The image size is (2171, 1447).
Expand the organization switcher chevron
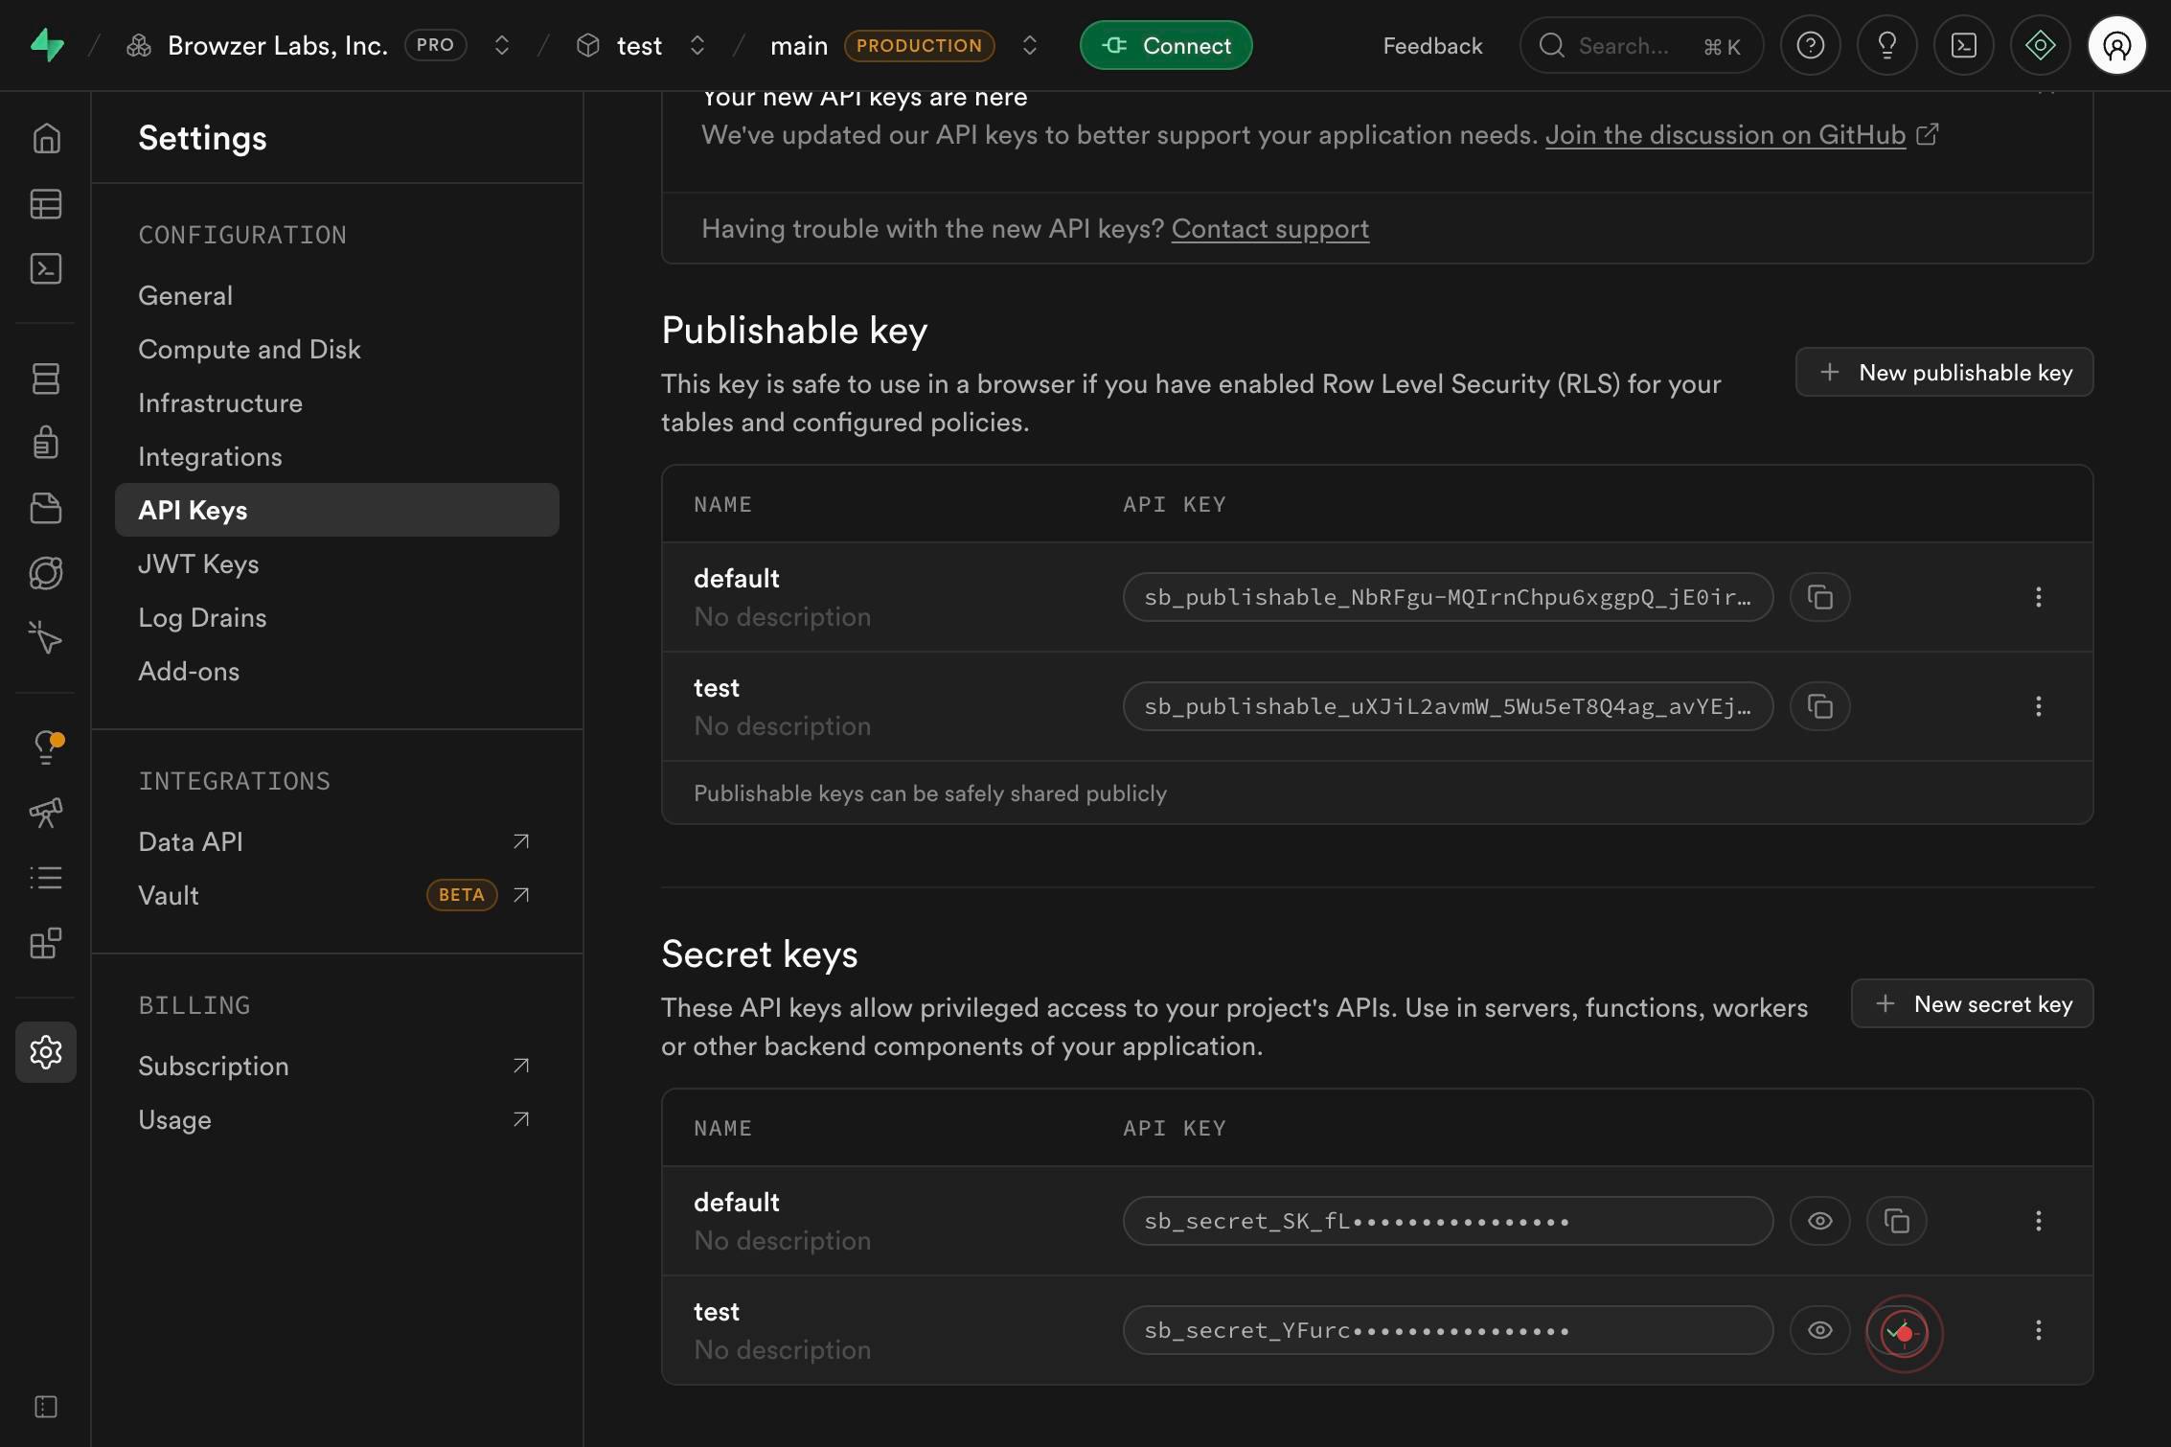click(x=502, y=45)
